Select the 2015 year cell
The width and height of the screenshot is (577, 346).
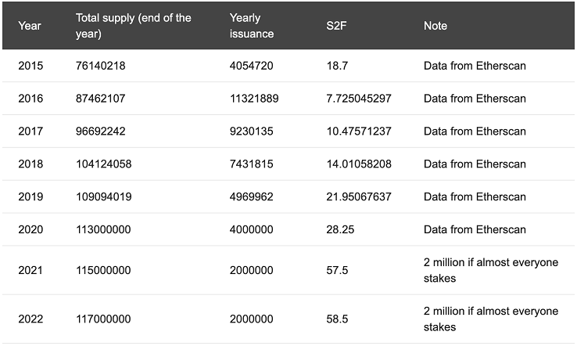[x=30, y=66]
